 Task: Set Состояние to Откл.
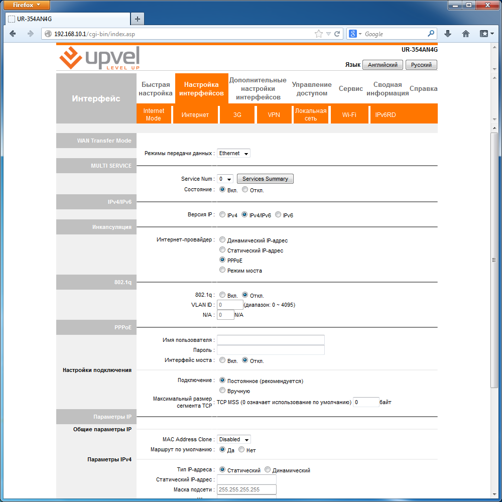click(x=245, y=190)
